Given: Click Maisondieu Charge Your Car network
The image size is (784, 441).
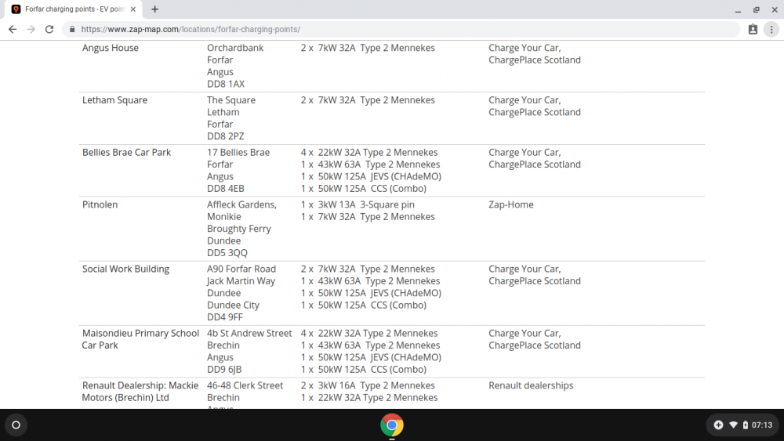Looking at the screenshot, I should tap(524, 333).
